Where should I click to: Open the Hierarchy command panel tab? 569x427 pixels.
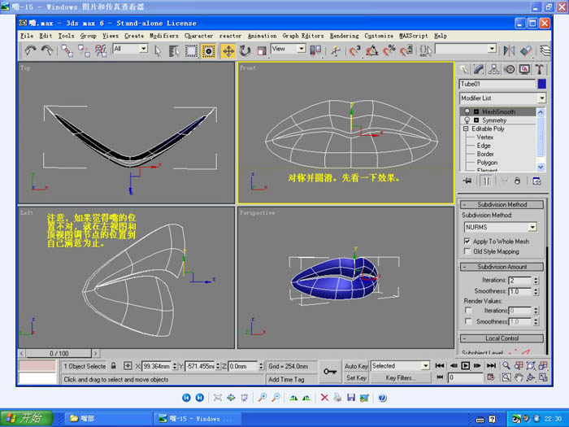[495, 70]
